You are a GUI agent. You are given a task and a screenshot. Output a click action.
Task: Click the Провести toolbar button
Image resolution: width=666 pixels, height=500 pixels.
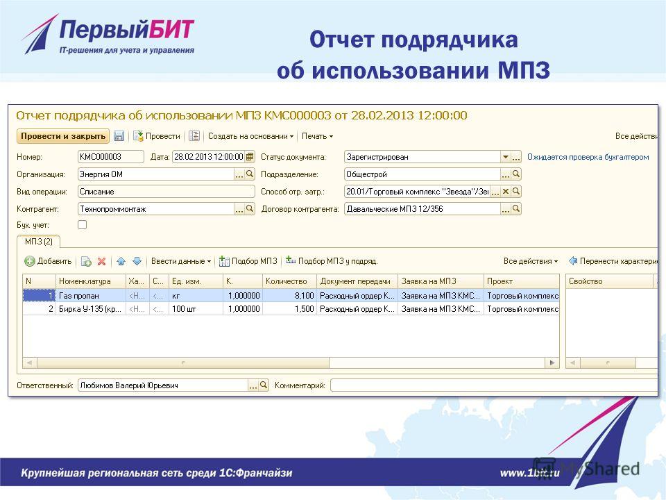(x=157, y=136)
